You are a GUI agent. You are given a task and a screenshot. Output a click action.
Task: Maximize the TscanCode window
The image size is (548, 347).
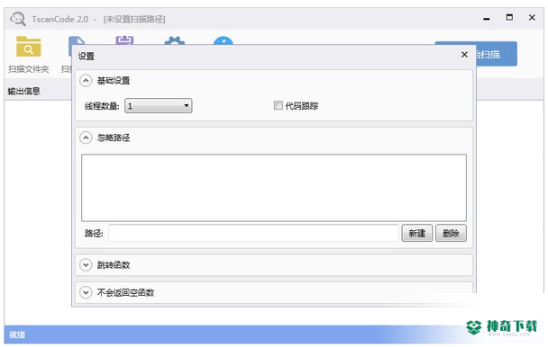509,17
